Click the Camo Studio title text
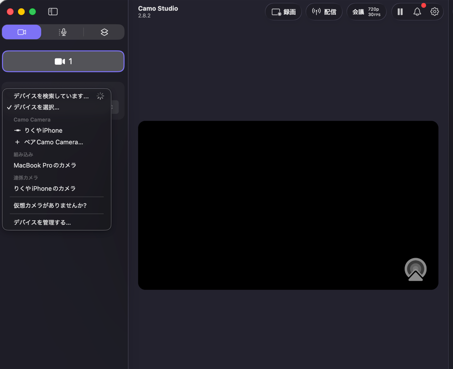Screen dimensions: 453x369 158,8
